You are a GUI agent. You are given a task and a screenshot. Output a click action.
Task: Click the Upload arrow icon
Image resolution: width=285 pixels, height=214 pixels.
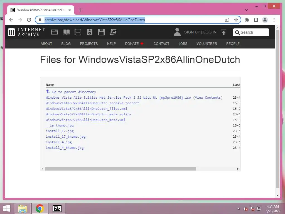coord(224,32)
